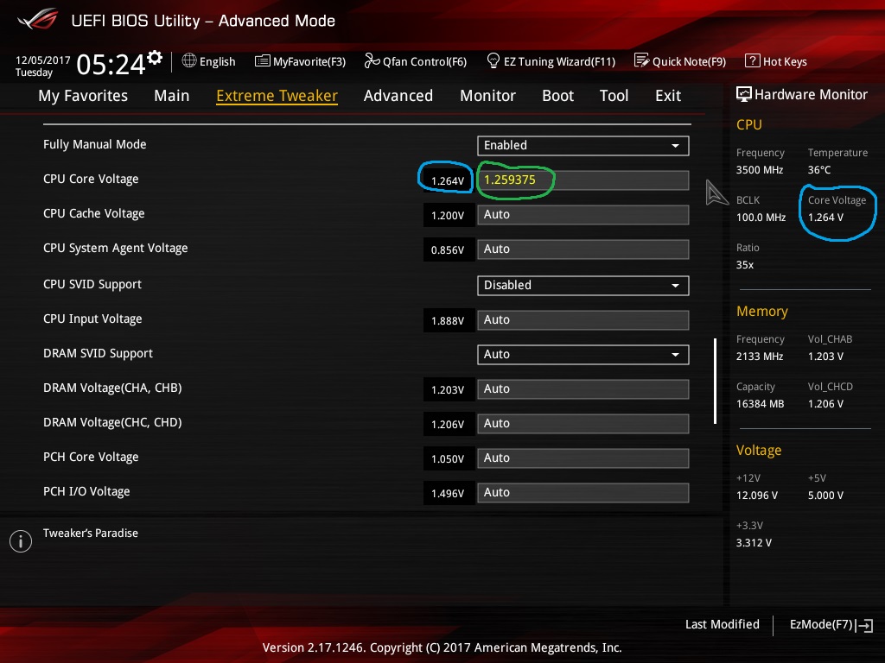
Task: Click the 2133 MHz memory frequency value
Action: 760,357
